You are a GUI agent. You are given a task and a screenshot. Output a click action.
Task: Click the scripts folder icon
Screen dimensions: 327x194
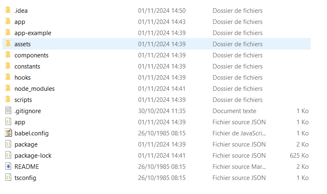pos(8,99)
